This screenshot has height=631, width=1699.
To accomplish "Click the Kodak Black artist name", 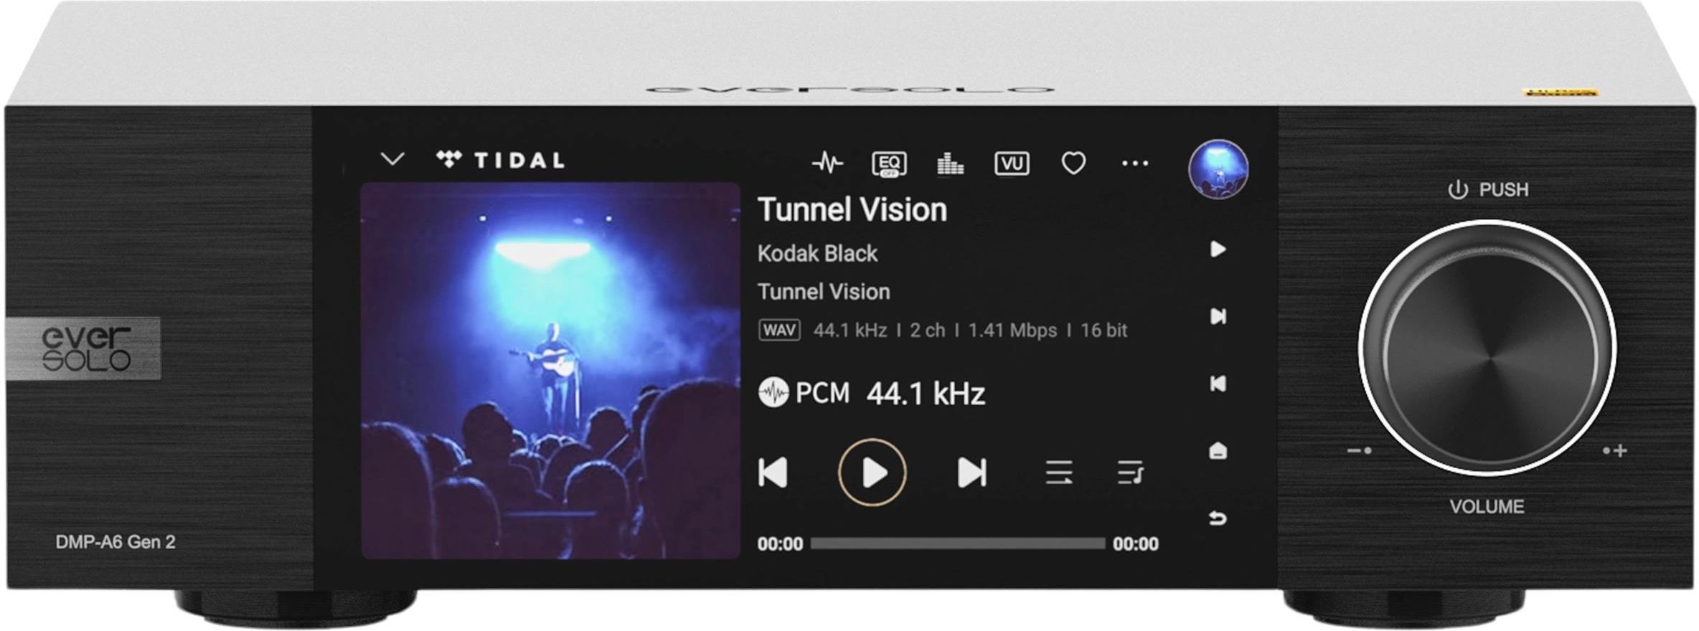I will 817,253.
